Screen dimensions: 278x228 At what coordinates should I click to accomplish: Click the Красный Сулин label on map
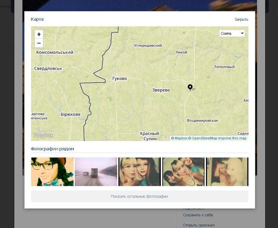coord(150,136)
